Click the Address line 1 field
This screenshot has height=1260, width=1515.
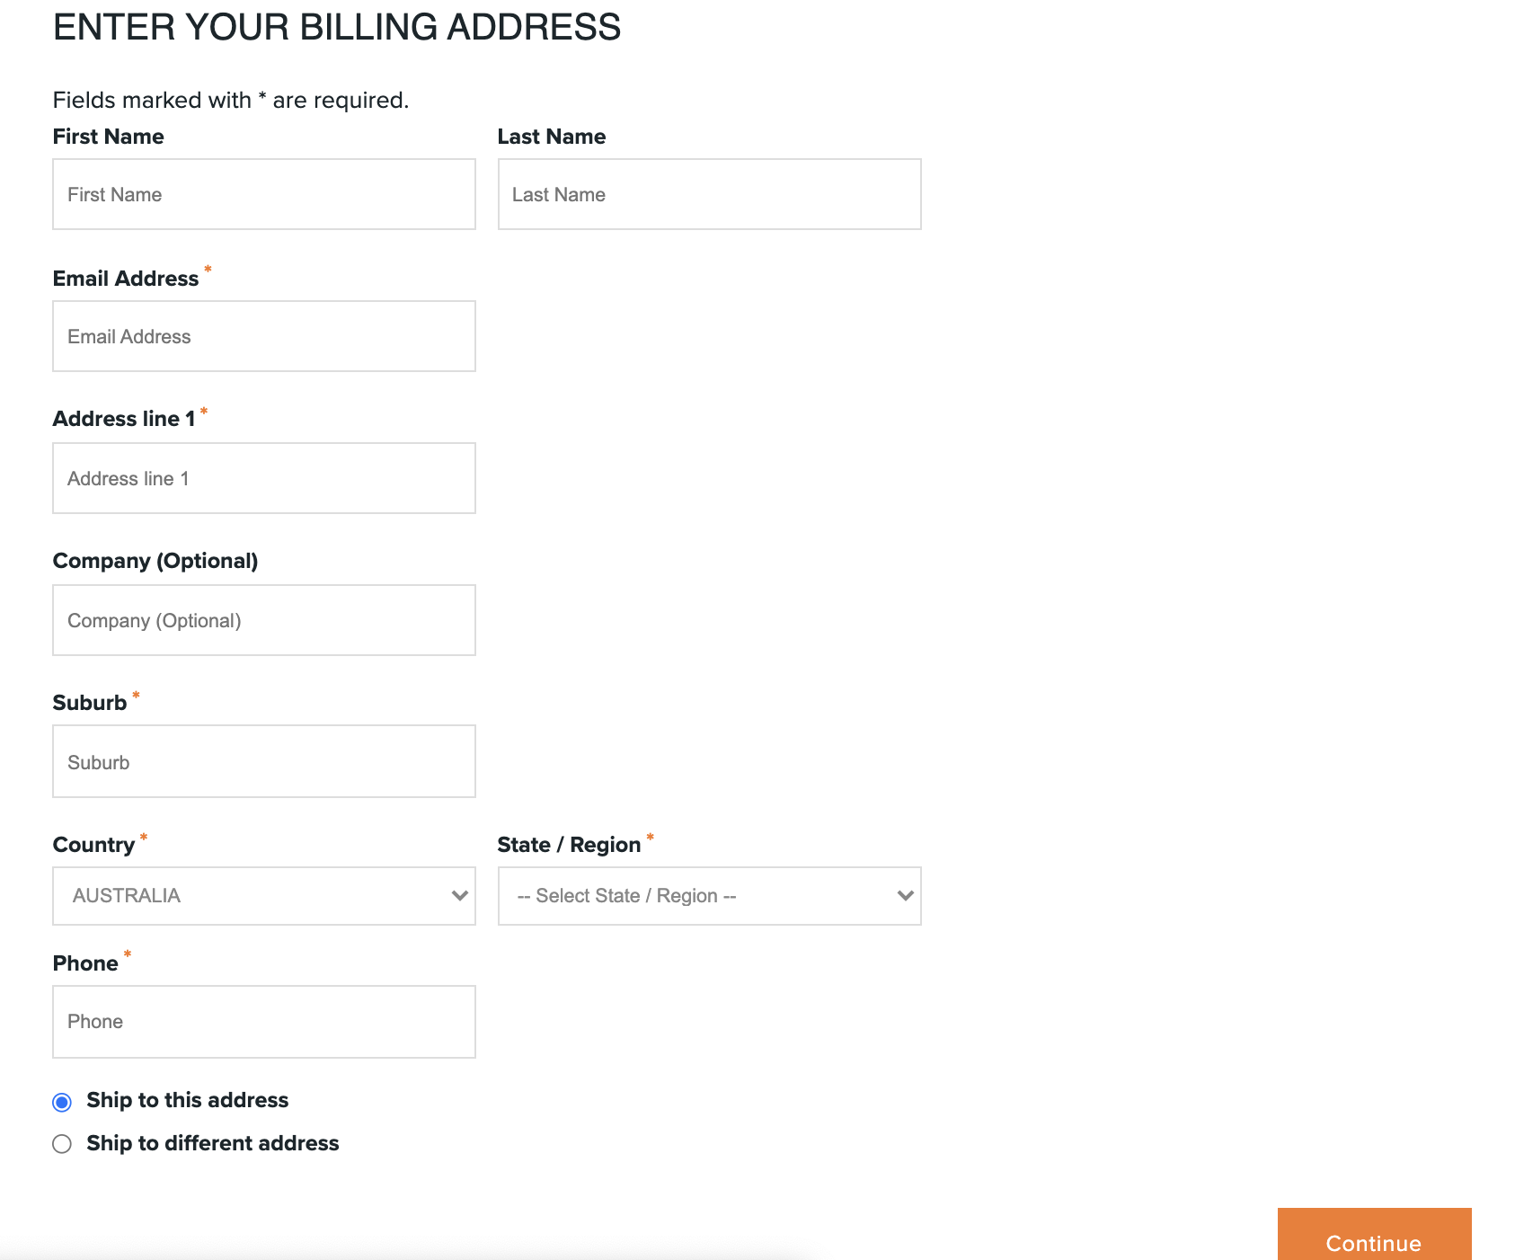tap(264, 478)
